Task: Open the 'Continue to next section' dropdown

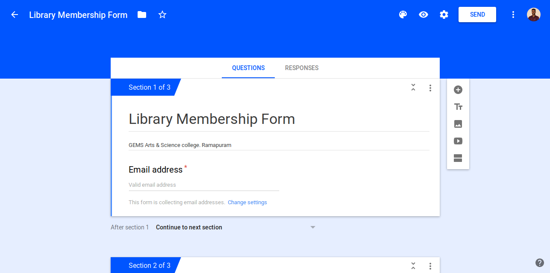Action: [312, 227]
